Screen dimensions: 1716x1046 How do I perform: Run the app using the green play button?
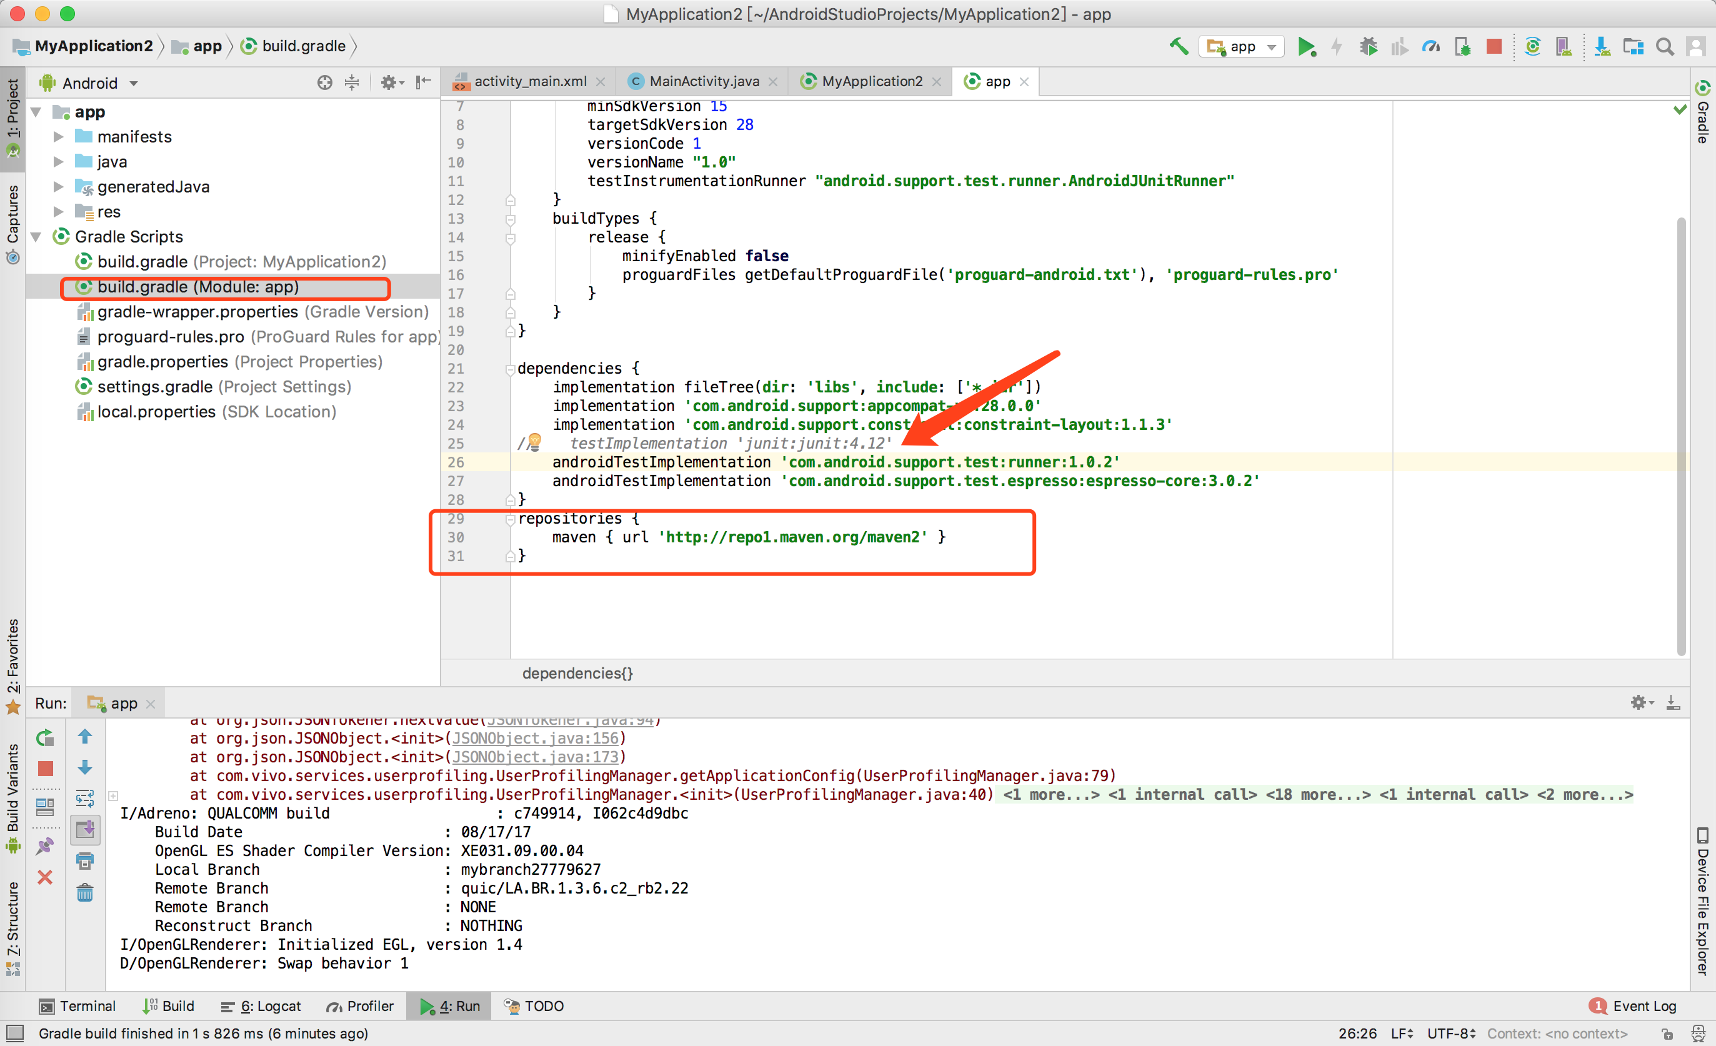[1307, 46]
